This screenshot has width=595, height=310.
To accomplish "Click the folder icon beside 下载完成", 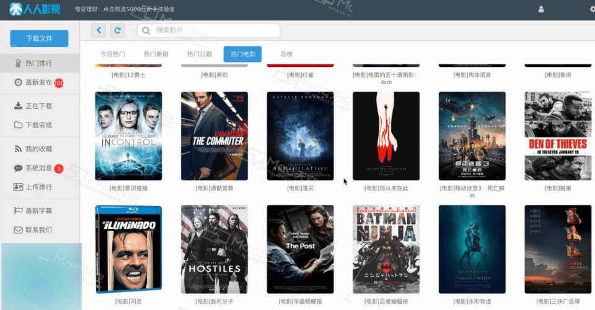I will click(x=18, y=125).
